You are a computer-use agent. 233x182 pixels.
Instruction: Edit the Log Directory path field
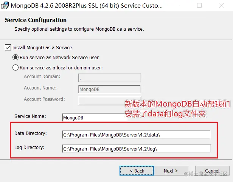(x=136, y=149)
